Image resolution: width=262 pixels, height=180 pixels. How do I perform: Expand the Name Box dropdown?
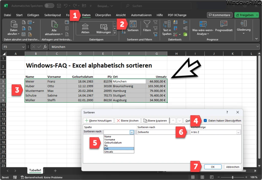coord(23,47)
